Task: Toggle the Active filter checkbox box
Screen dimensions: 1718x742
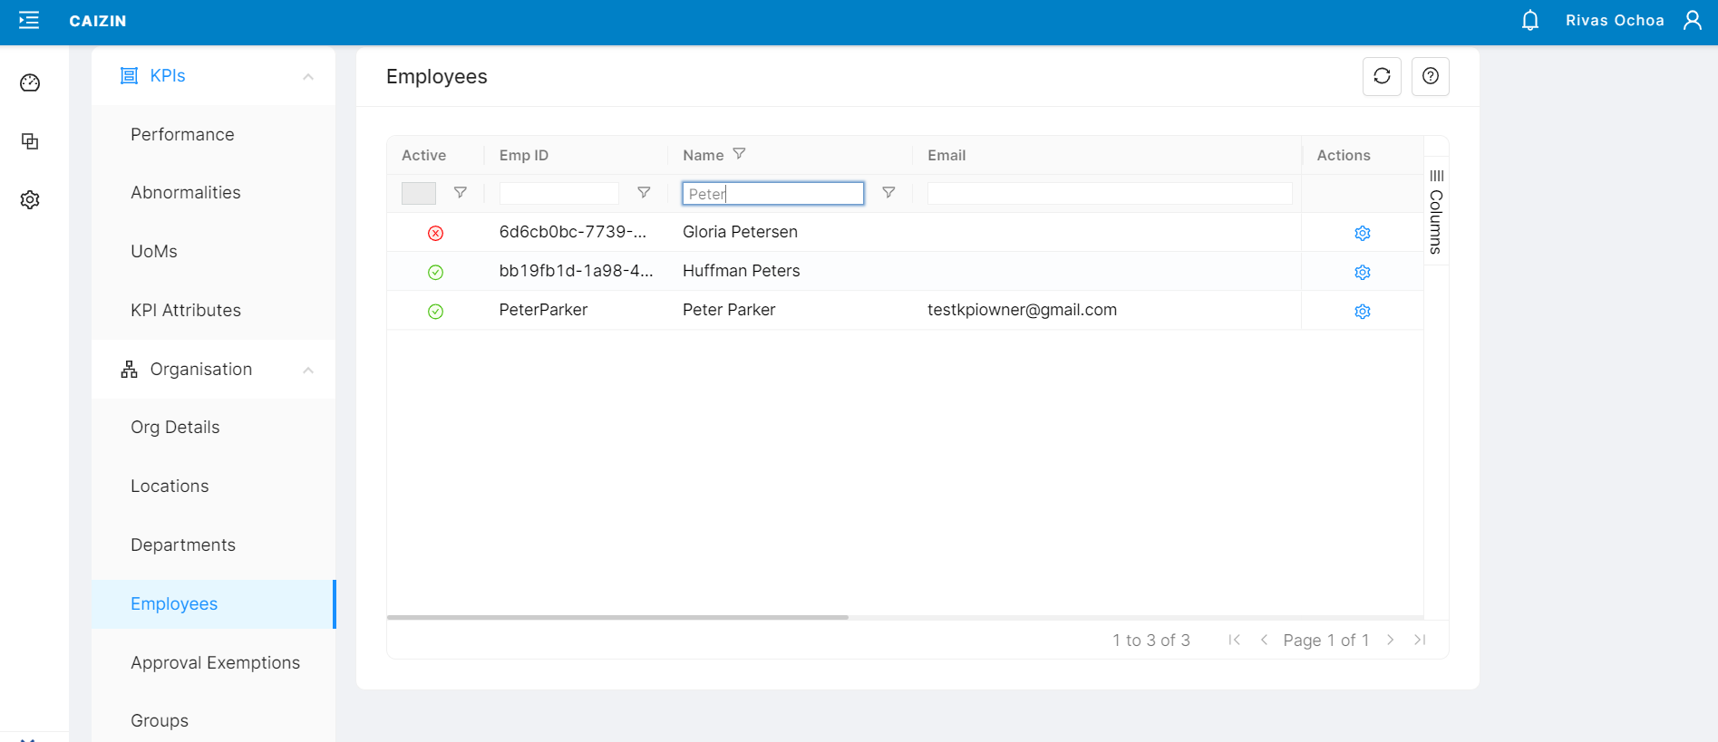Action: point(418,193)
